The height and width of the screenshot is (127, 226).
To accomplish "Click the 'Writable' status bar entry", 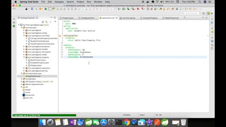I will (x=127, y=115).
